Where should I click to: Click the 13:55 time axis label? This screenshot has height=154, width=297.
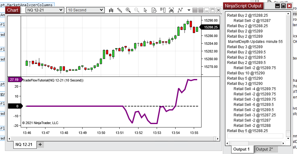(194, 133)
